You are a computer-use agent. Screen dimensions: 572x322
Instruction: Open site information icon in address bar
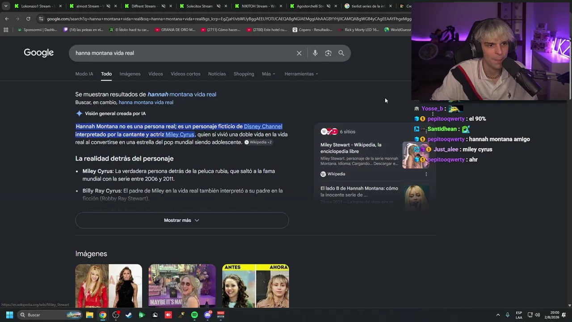[x=41, y=19]
